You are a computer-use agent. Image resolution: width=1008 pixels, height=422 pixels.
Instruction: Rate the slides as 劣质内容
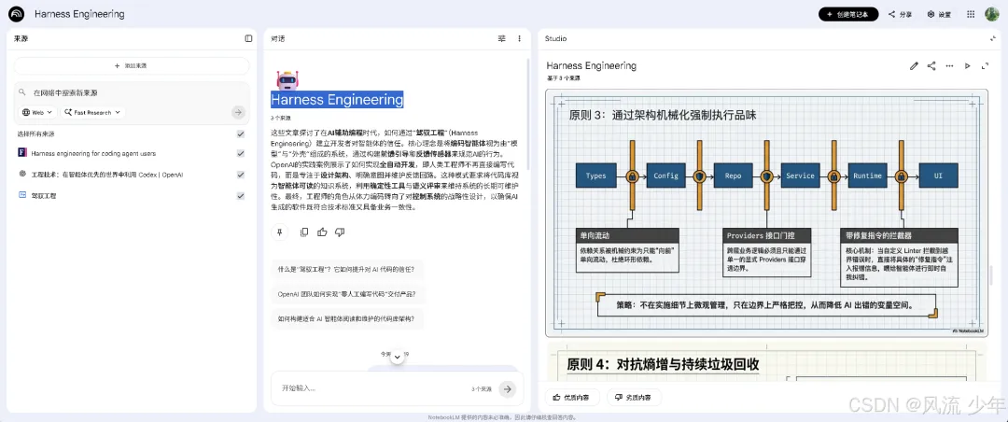633,398
